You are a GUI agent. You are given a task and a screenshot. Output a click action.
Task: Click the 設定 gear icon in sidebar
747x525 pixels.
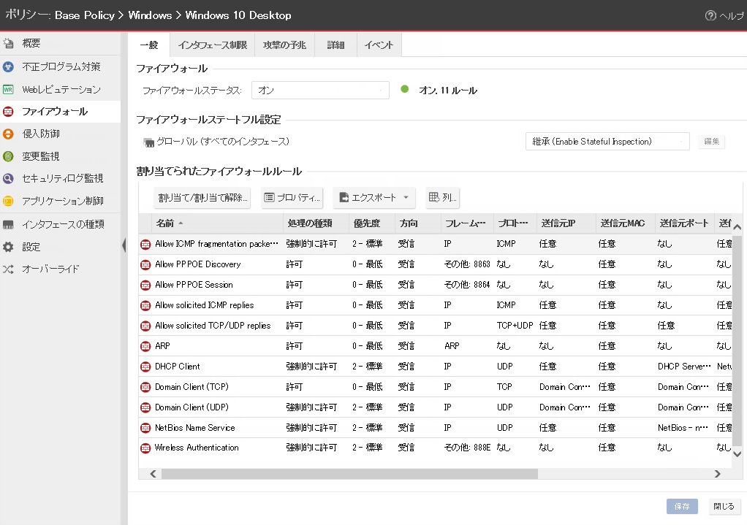(9, 247)
